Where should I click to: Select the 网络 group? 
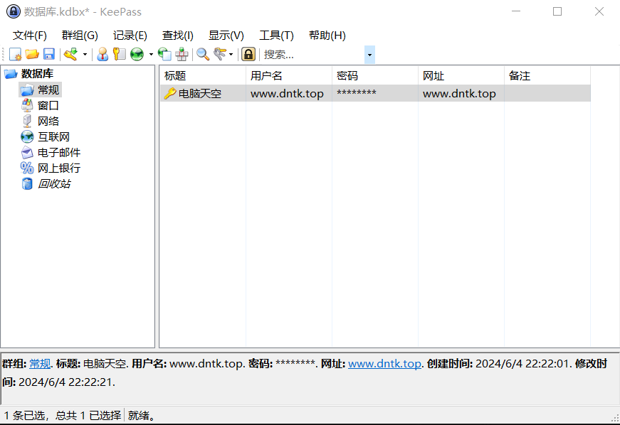tap(48, 121)
